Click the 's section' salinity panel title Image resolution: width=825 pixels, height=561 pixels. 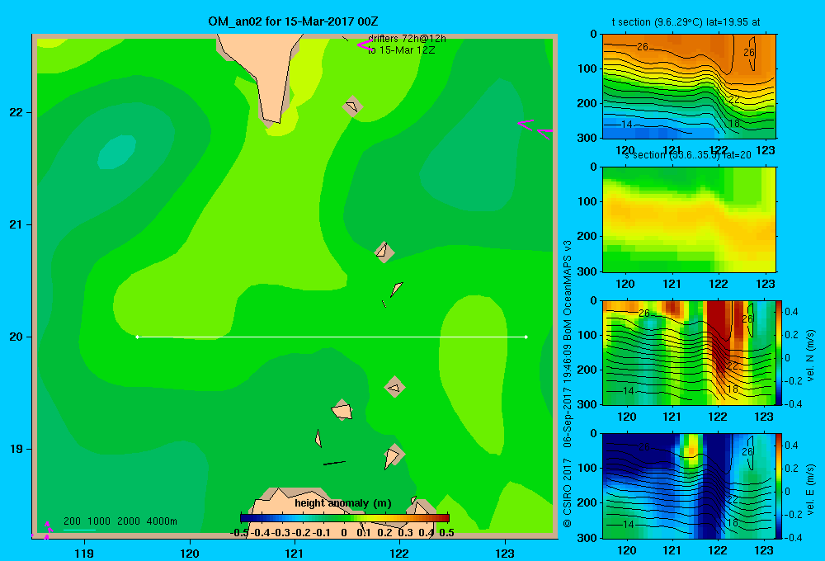688,155
